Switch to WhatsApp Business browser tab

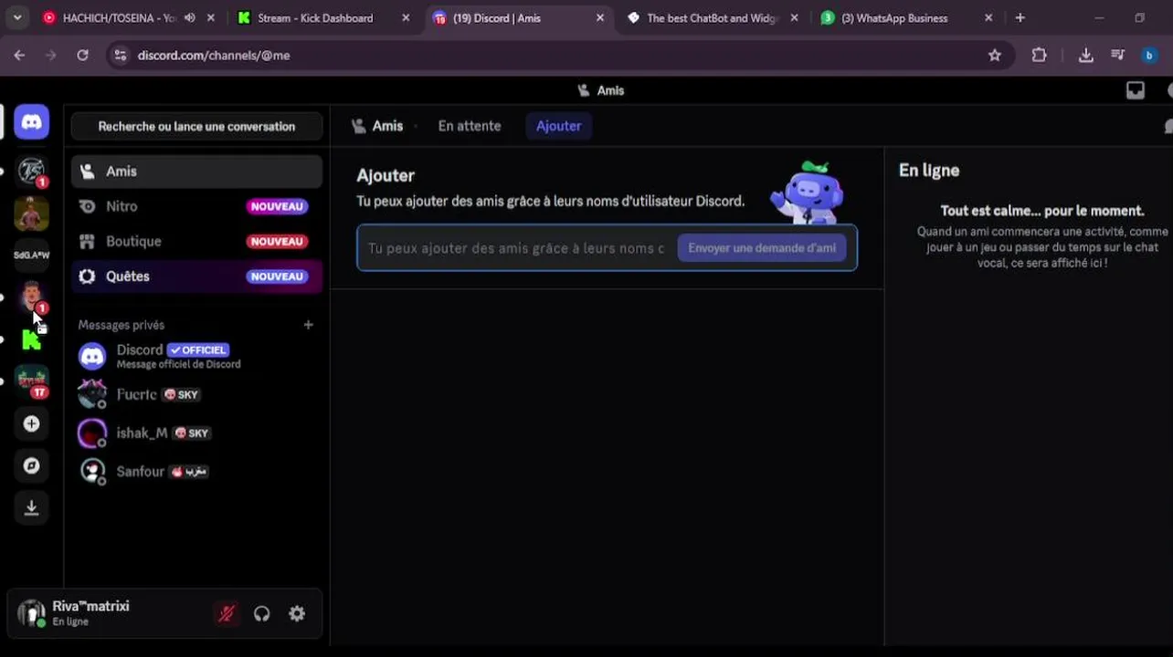pos(893,18)
